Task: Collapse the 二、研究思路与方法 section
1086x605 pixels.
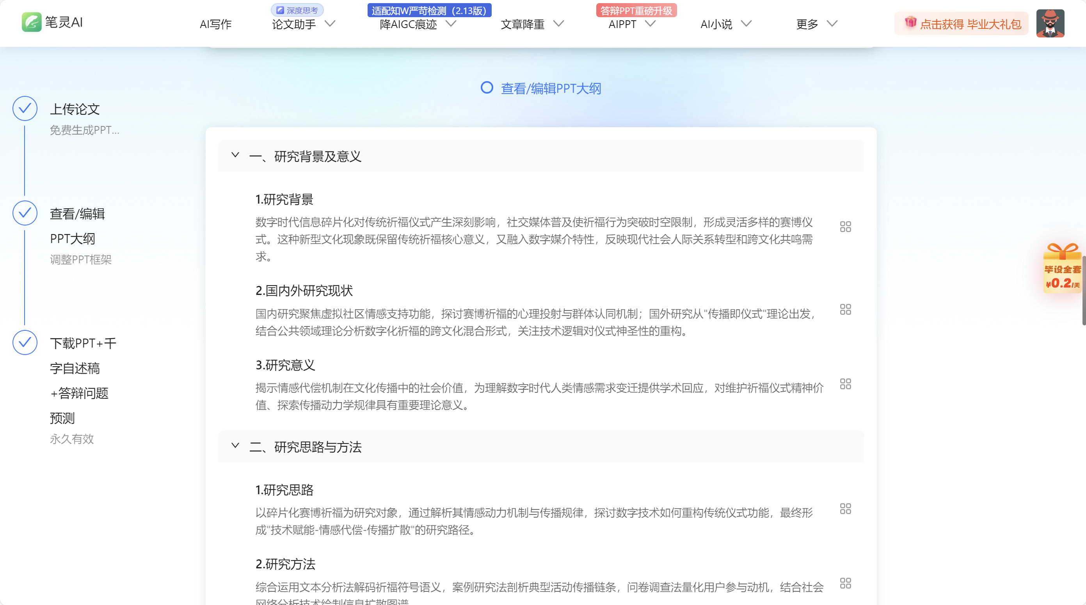Action: click(x=235, y=446)
